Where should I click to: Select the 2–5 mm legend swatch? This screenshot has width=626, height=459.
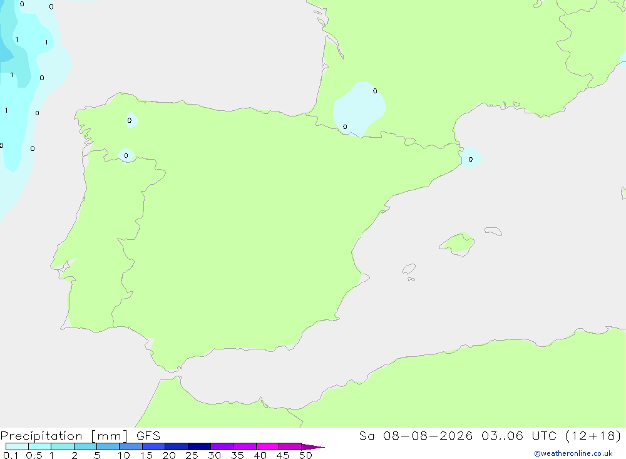[x=85, y=446]
